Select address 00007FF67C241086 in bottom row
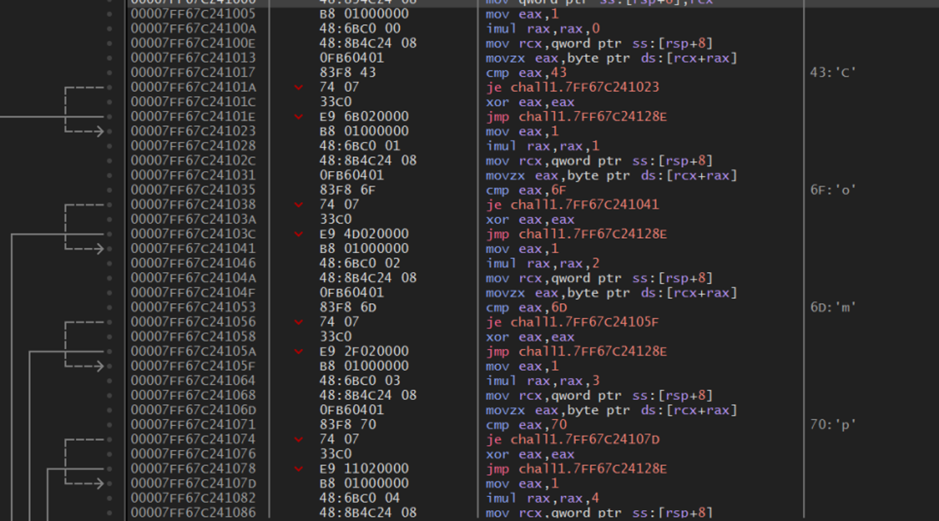The width and height of the screenshot is (939, 521). tap(193, 513)
